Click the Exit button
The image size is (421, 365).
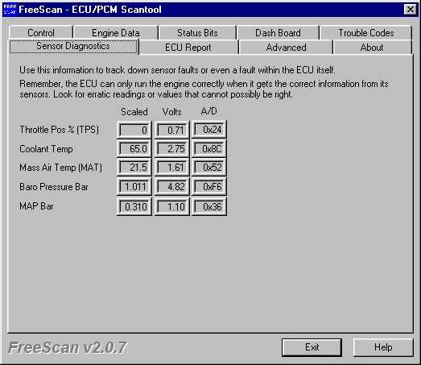point(312,347)
